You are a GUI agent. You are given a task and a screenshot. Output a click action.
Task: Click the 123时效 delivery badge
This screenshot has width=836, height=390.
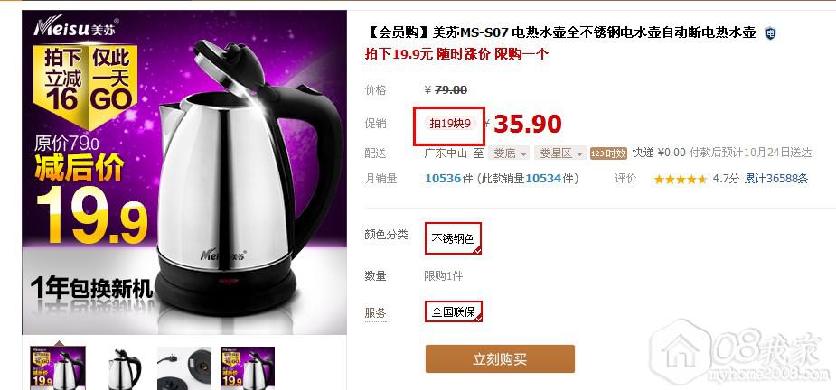click(x=608, y=153)
